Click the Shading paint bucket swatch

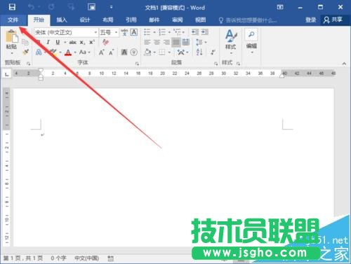[147, 53]
